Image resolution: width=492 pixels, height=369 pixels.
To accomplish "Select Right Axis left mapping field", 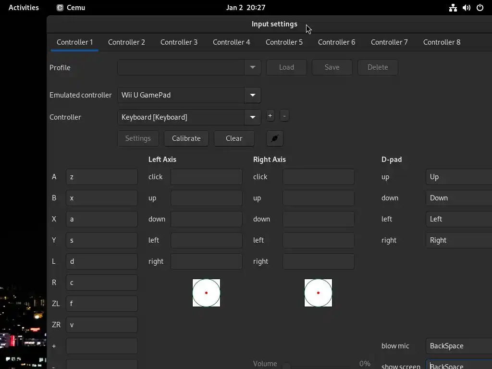I will click(x=319, y=240).
